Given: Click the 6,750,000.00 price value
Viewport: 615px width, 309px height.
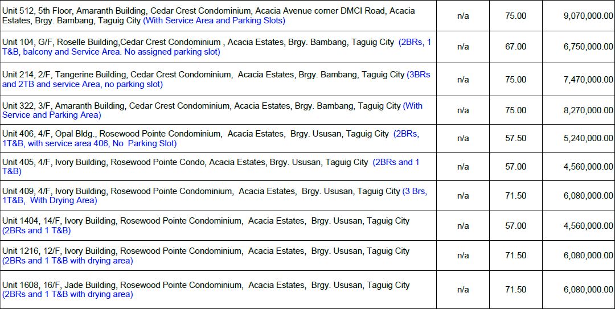Looking at the screenshot, I should pos(588,47).
